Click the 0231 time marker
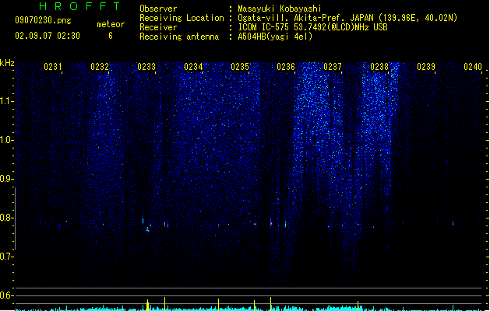The width and height of the screenshot is (490, 311). 52,67
